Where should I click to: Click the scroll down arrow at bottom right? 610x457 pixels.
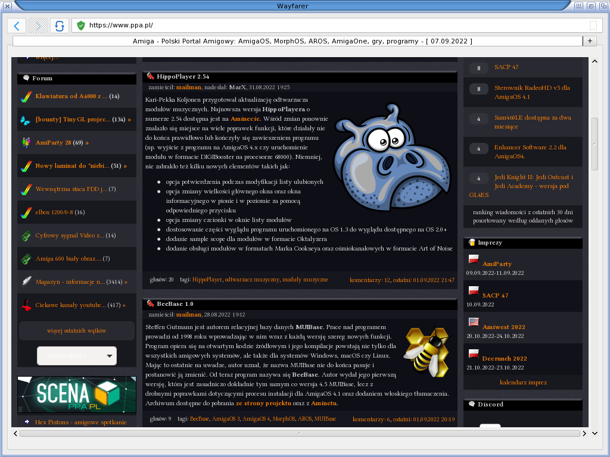(595, 433)
